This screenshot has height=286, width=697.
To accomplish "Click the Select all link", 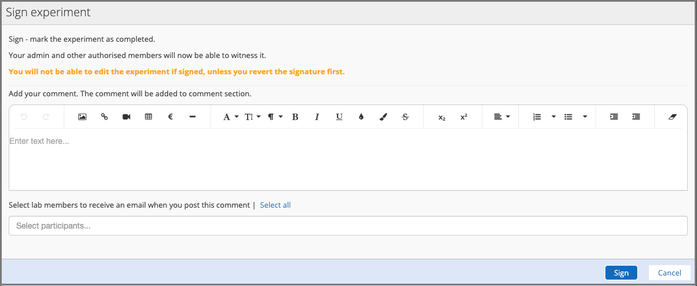I will (275, 205).
